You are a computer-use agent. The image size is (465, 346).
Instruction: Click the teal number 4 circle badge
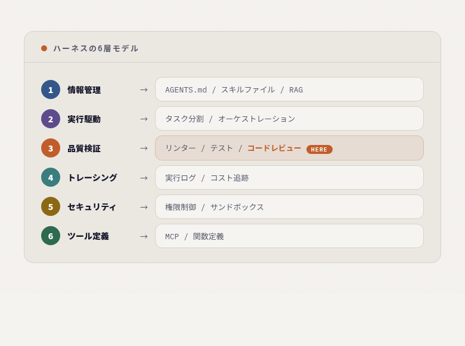51,177
